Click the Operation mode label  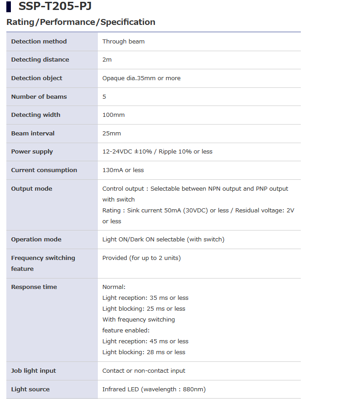coord(36,240)
